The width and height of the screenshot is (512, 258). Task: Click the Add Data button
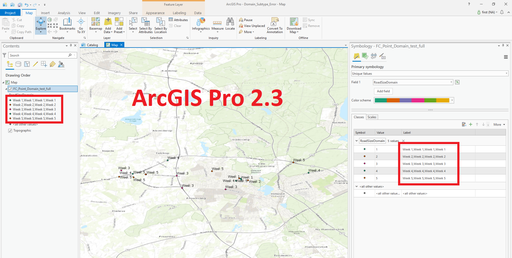108,25
